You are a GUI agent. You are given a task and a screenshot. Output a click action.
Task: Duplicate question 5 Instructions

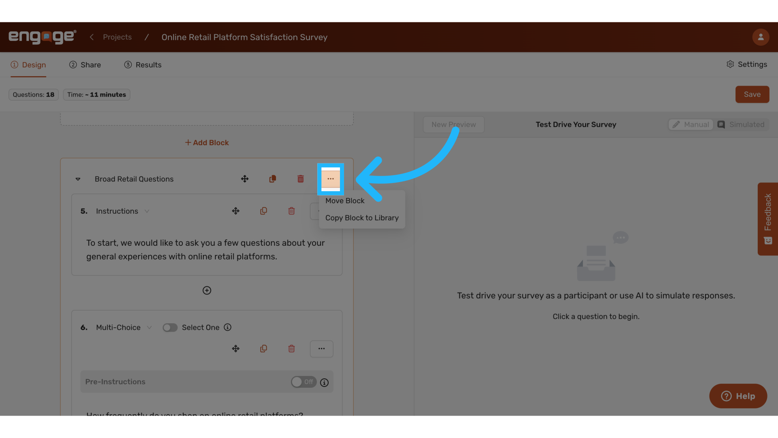coord(263,211)
